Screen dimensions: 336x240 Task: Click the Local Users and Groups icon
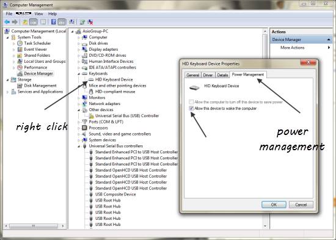pyautogui.click(x=20, y=61)
